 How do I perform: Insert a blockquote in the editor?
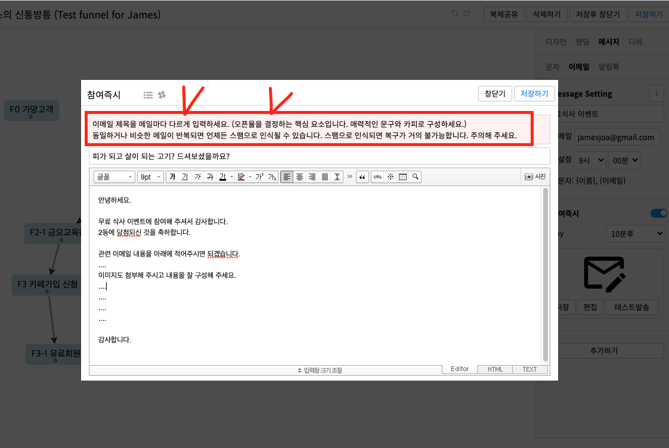tap(363, 177)
